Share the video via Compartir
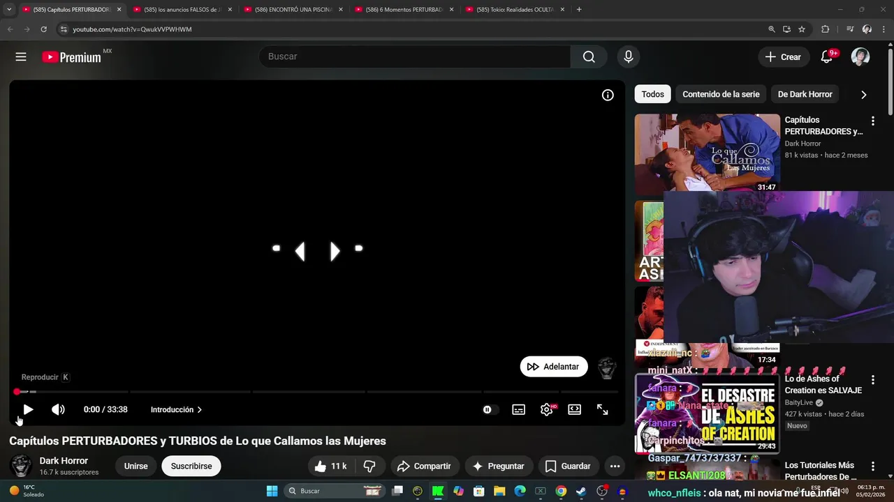Image resolution: width=894 pixels, height=502 pixels. coord(425,466)
